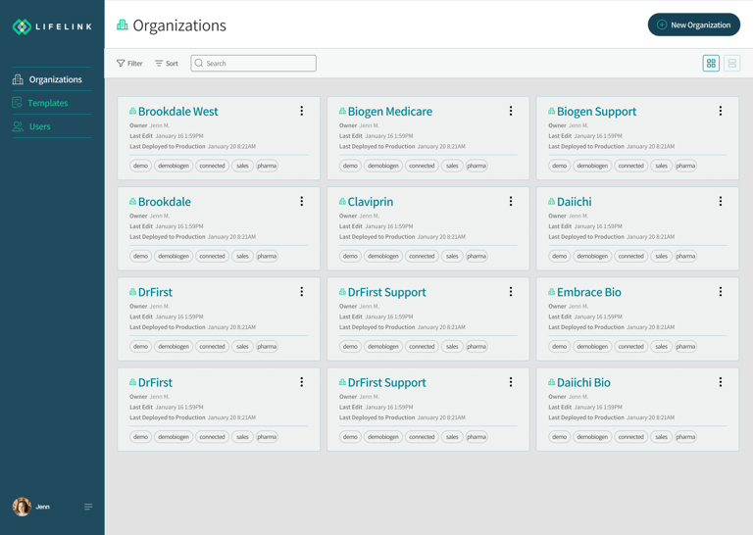
Task: Click the Lifelink logo in sidebar
Action: (52, 26)
